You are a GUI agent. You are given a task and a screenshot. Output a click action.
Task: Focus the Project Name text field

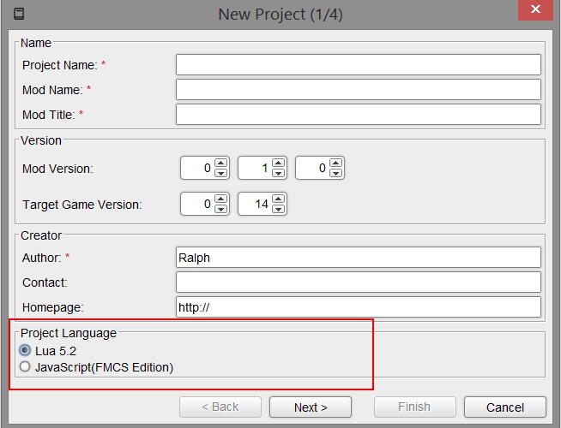(x=358, y=65)
